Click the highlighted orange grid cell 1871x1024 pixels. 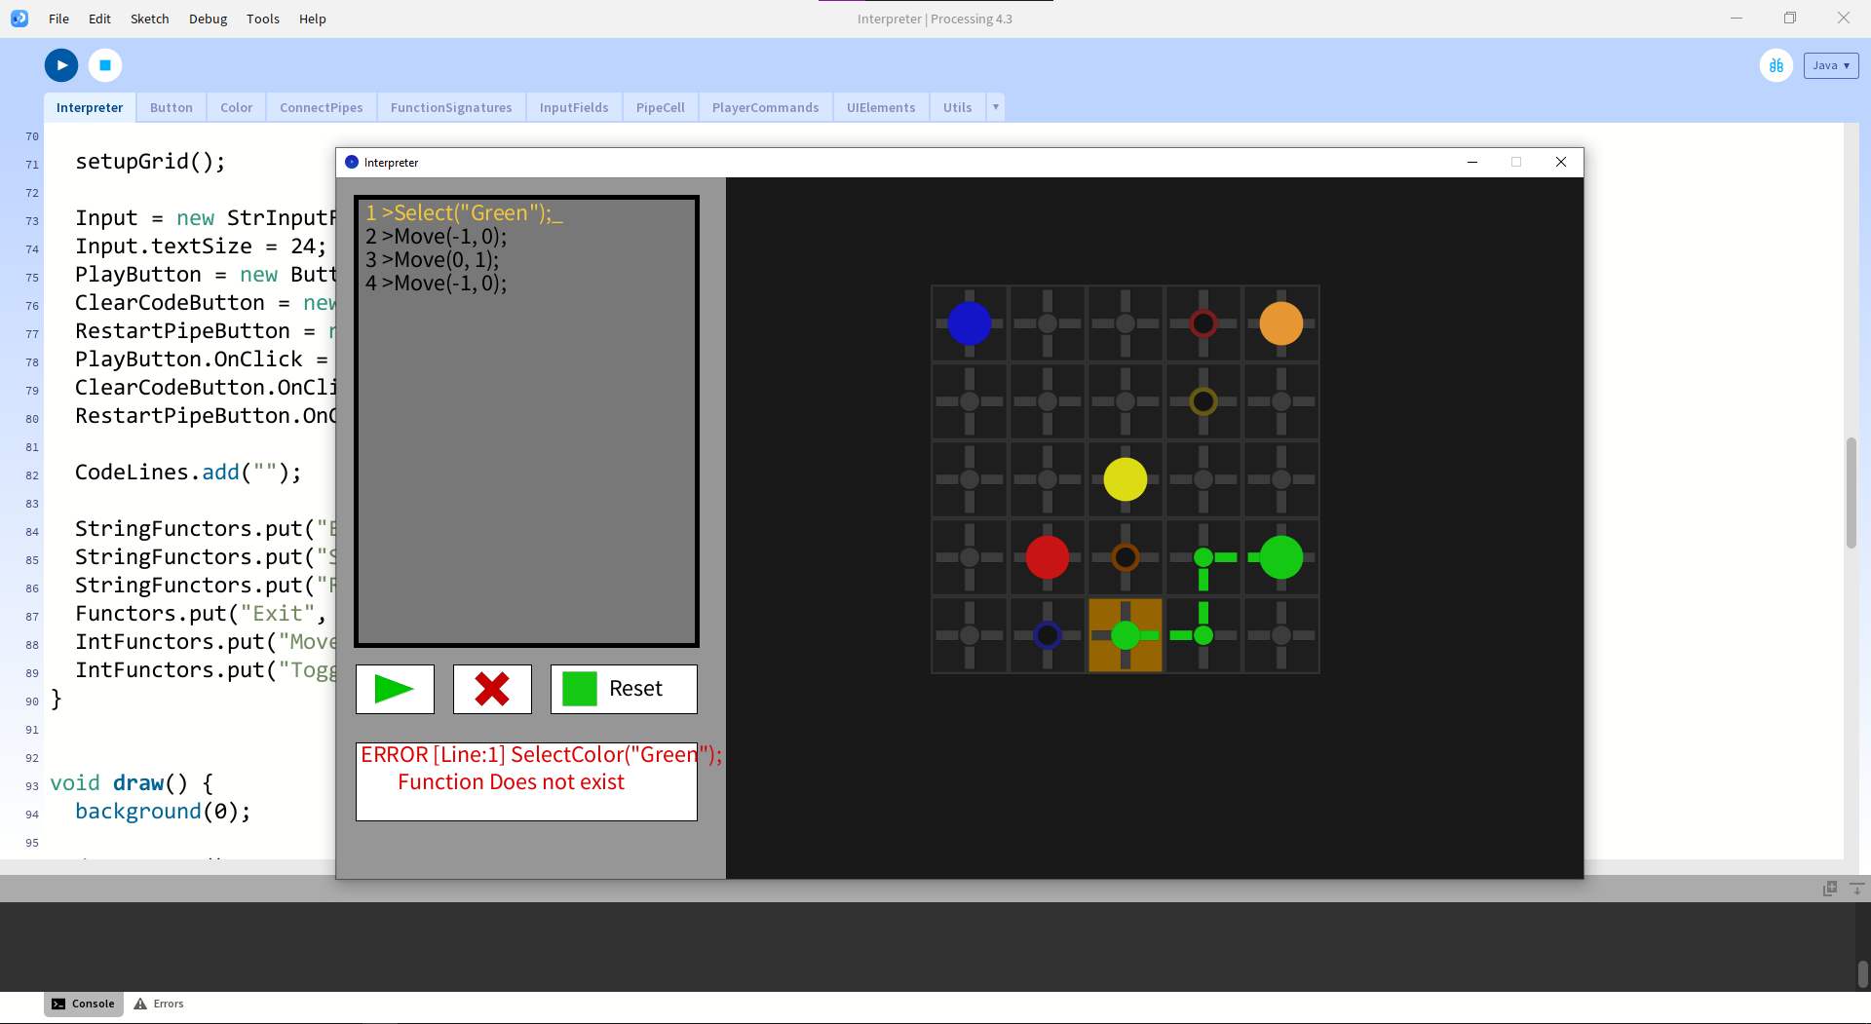point(1125,635)
